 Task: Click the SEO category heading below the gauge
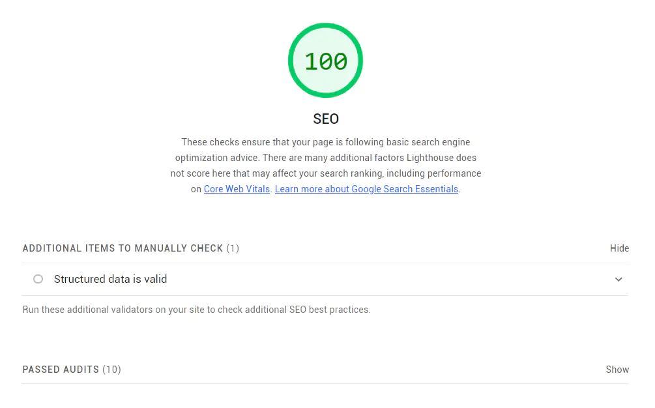326,119
